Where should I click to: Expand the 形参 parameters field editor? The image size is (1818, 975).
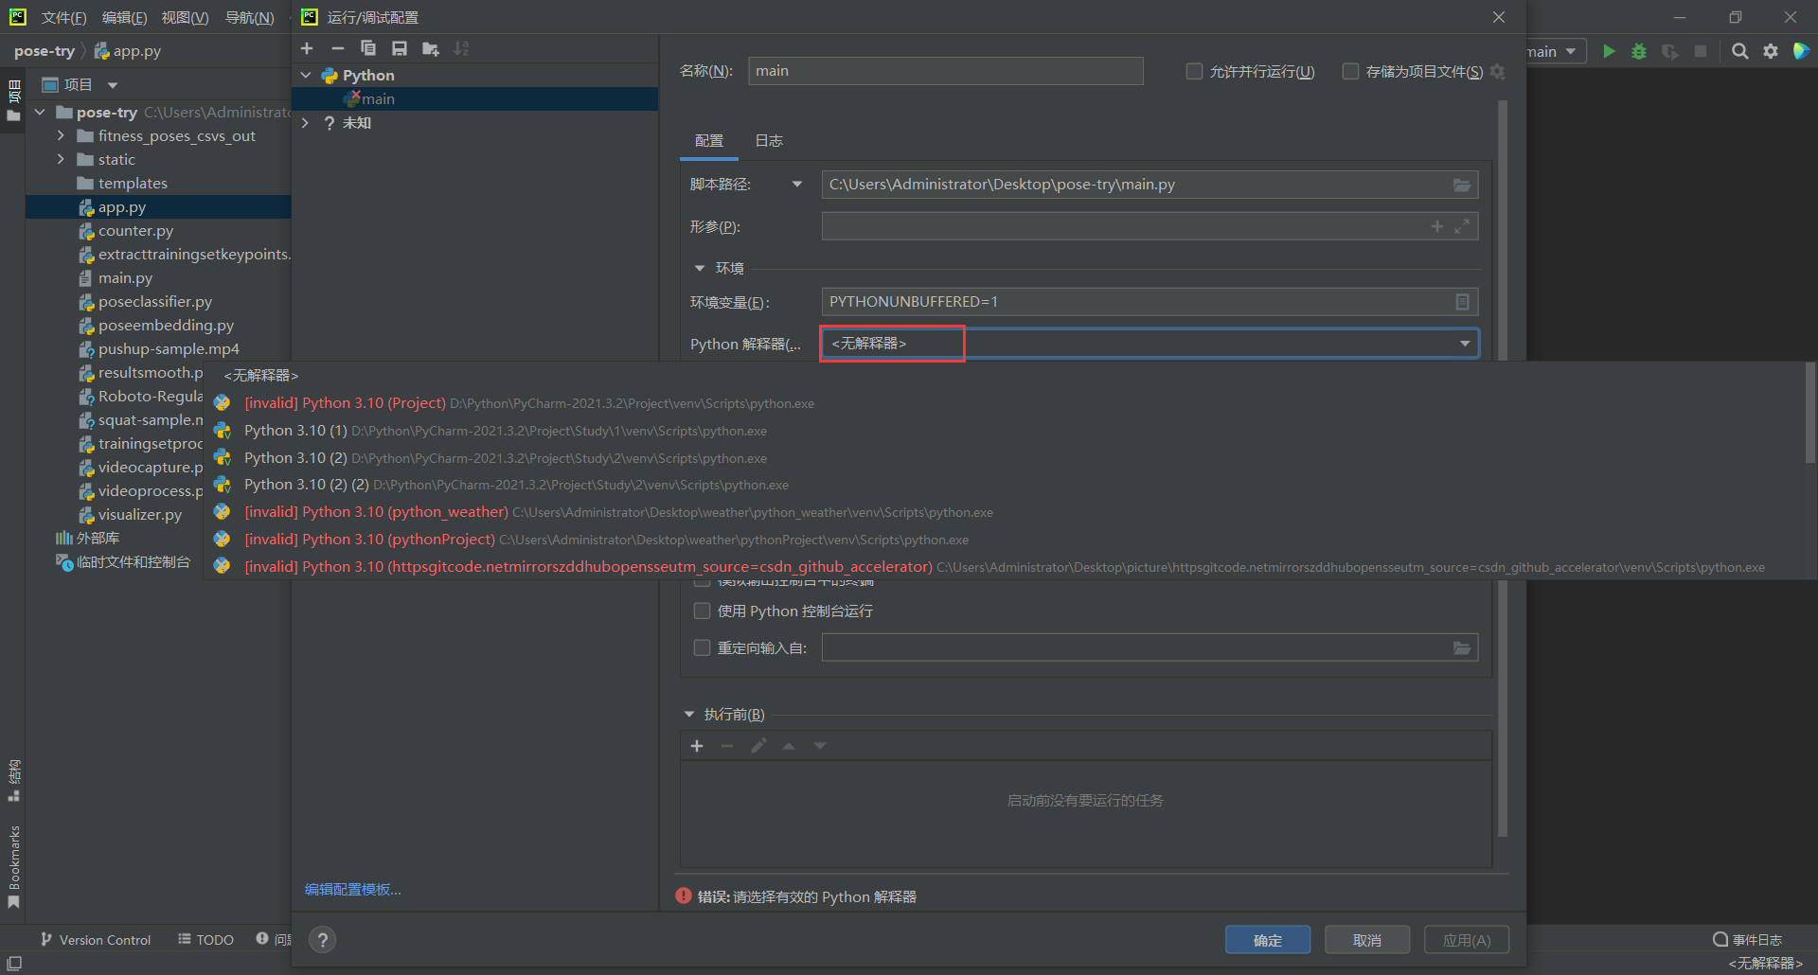pos(1462,226)
